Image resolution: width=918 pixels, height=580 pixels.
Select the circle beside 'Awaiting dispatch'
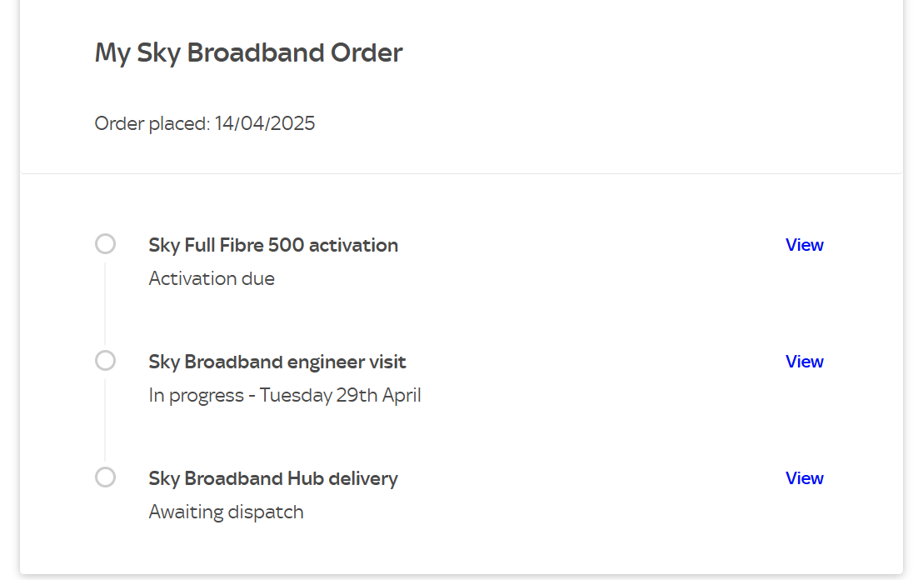point(105,477)
